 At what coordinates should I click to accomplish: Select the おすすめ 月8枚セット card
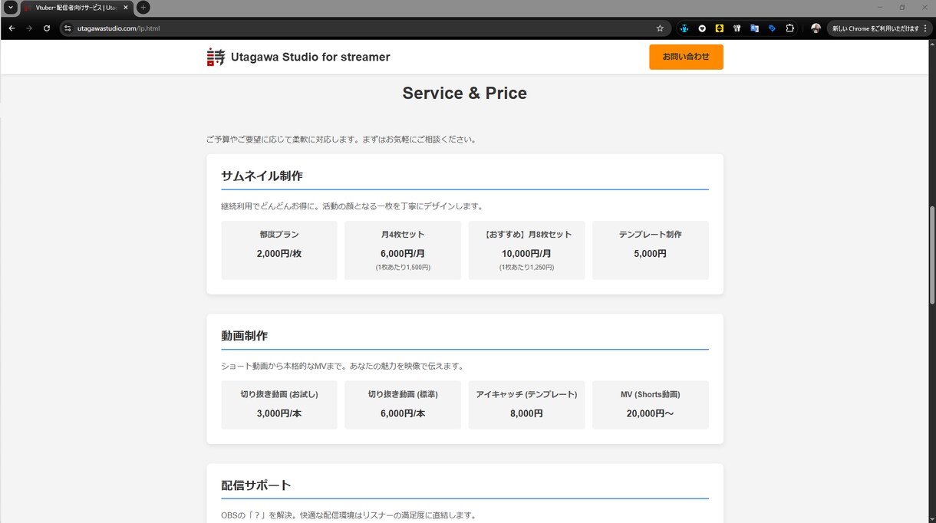tap(526, 250)
